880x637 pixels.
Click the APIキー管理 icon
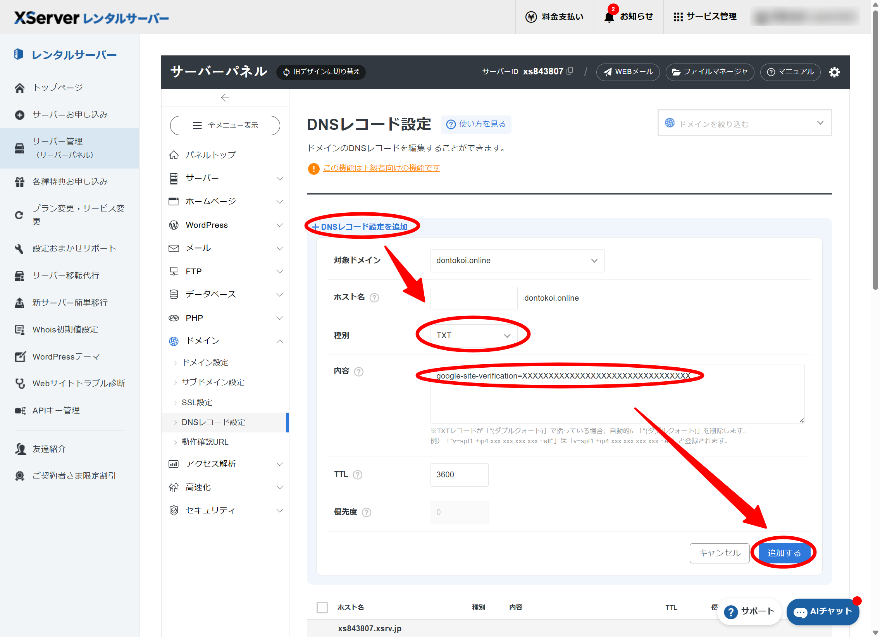[x=20, y=410]
